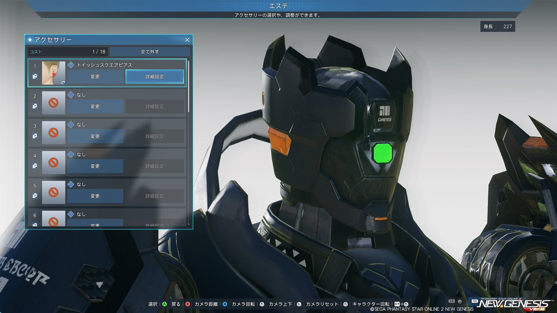The width and height of the screenshot is (557, 313).
Task: Click the greyed 詳細設定 button in slot 3
Action: [x=155, y=136]
